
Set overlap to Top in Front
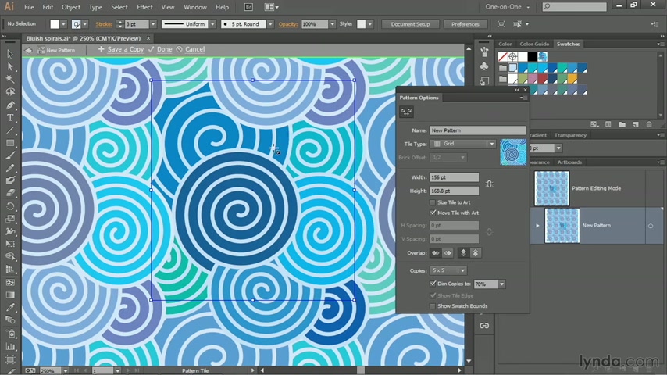tap(463, 253)
